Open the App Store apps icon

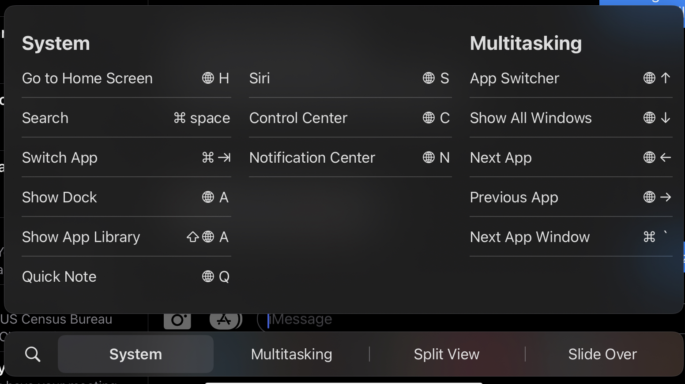(225, 320)
